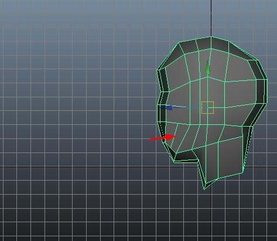Select the mesh vertex beneath the green arrow's base

point(207,77)
